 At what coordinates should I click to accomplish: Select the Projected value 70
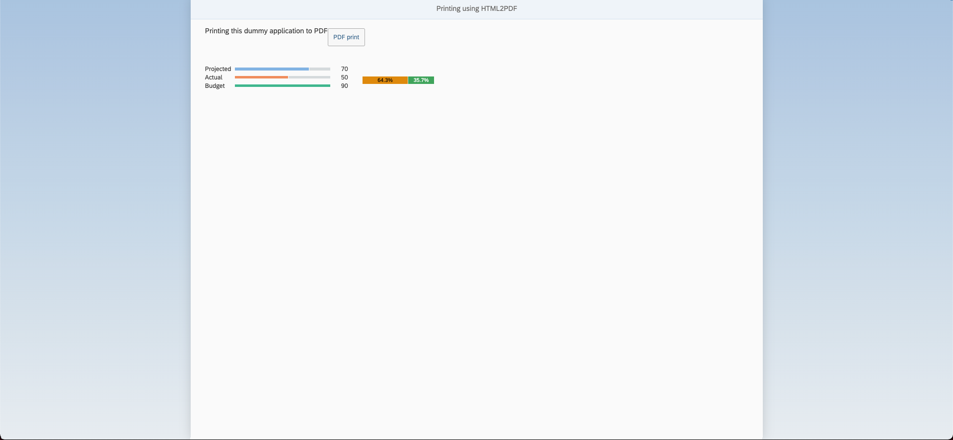point(344,69)
